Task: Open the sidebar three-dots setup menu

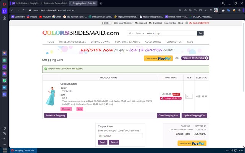Action: 4,144
